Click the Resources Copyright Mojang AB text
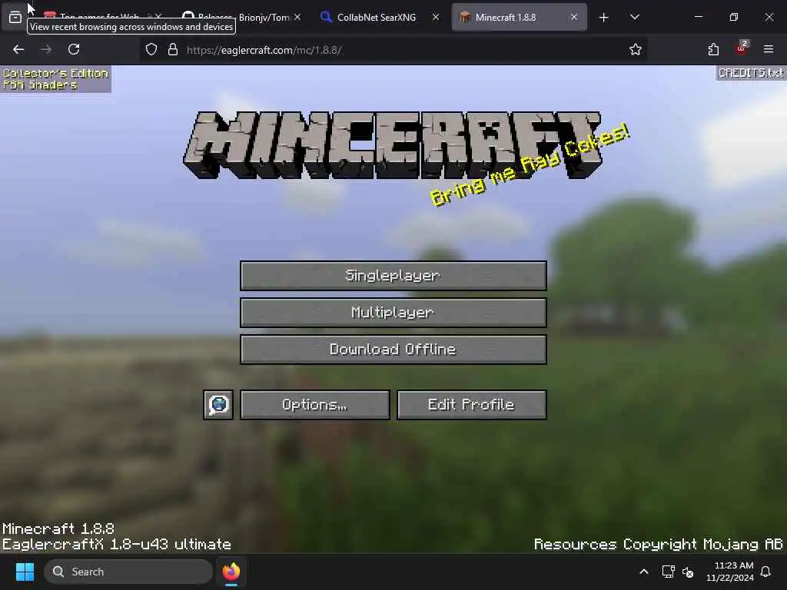787x590 pixels. pos(658,545)
